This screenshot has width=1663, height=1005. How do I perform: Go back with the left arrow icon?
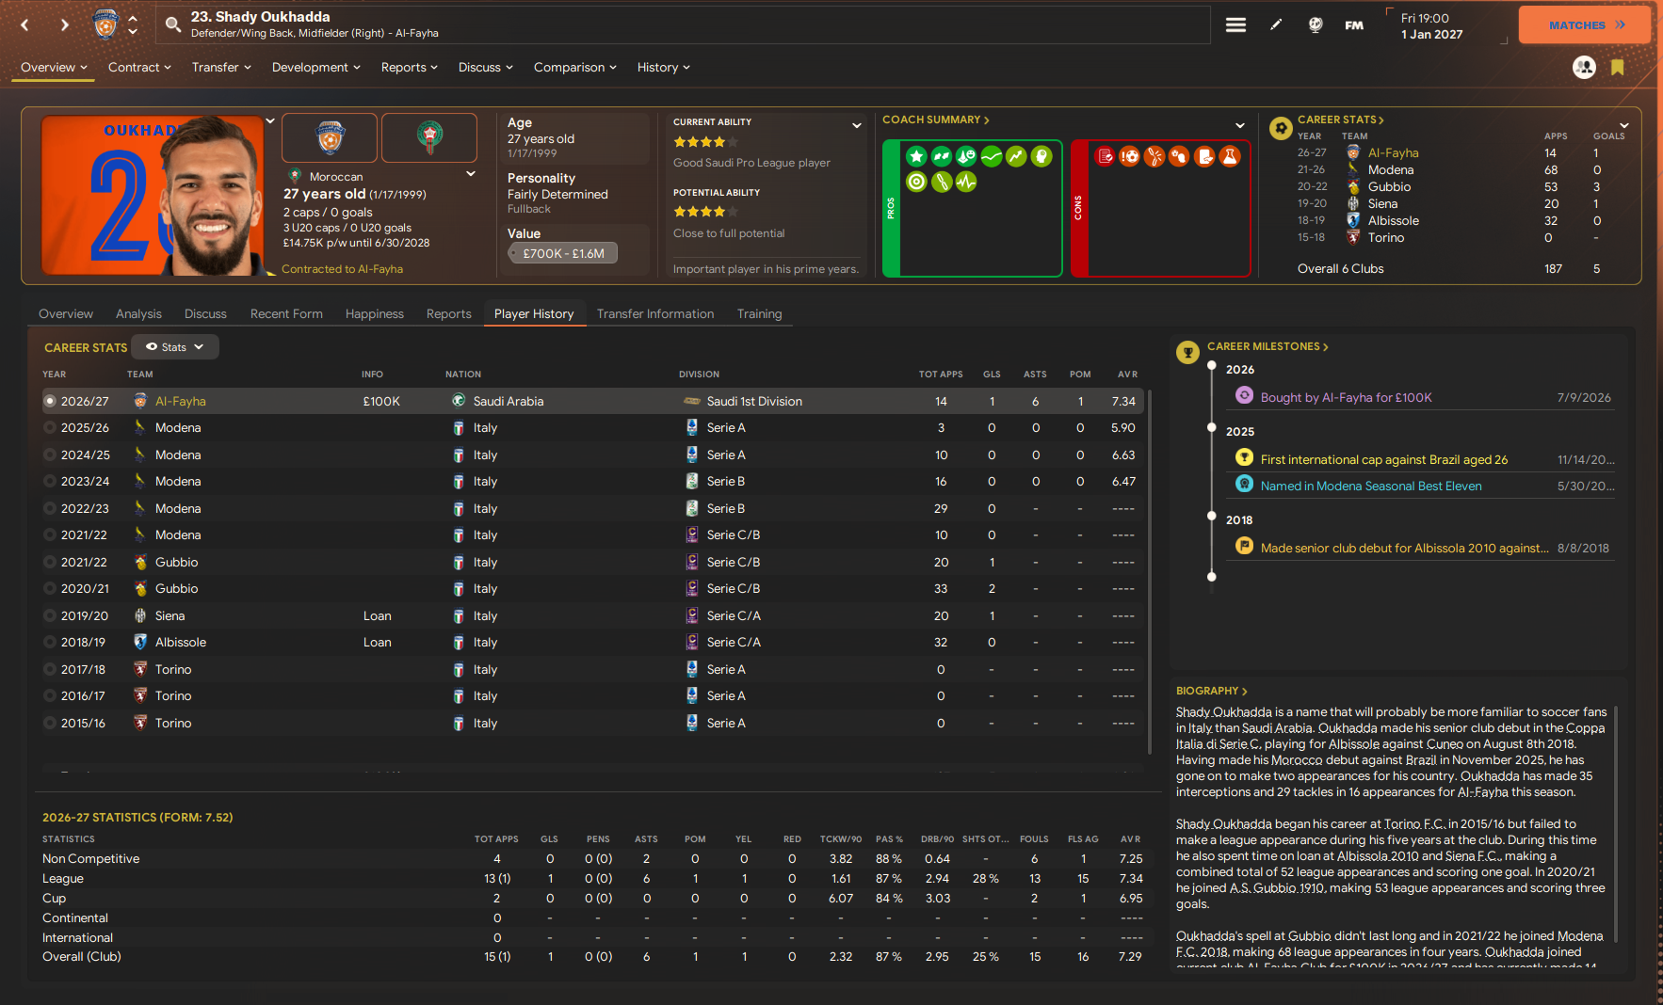[x=25, y=25]
